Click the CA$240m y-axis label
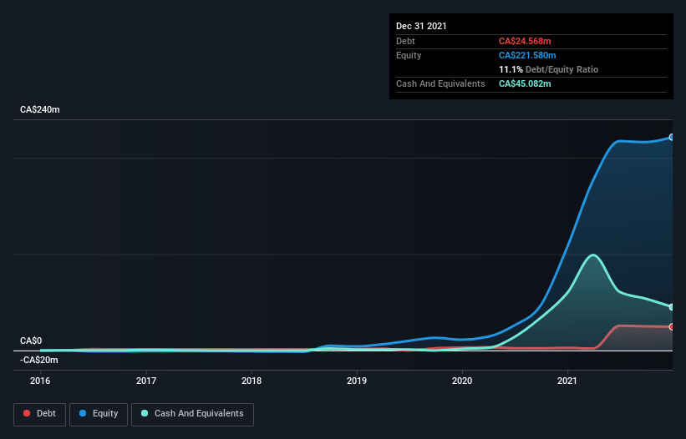This screenshot has width=686, height=439. (x=40, y=109)
